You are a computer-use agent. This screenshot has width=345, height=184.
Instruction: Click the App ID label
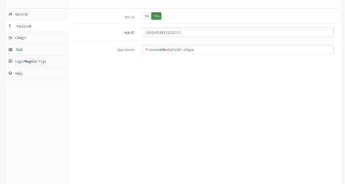point(129,32)
